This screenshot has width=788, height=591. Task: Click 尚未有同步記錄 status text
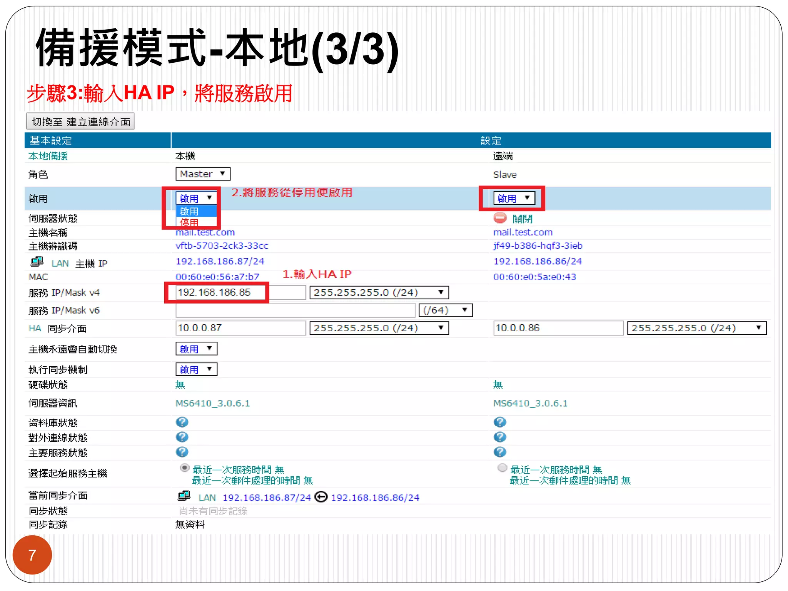coord(213,511)
